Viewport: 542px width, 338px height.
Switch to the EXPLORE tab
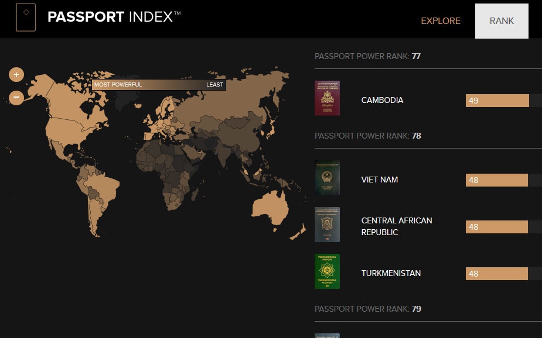[x=441, y=20]
